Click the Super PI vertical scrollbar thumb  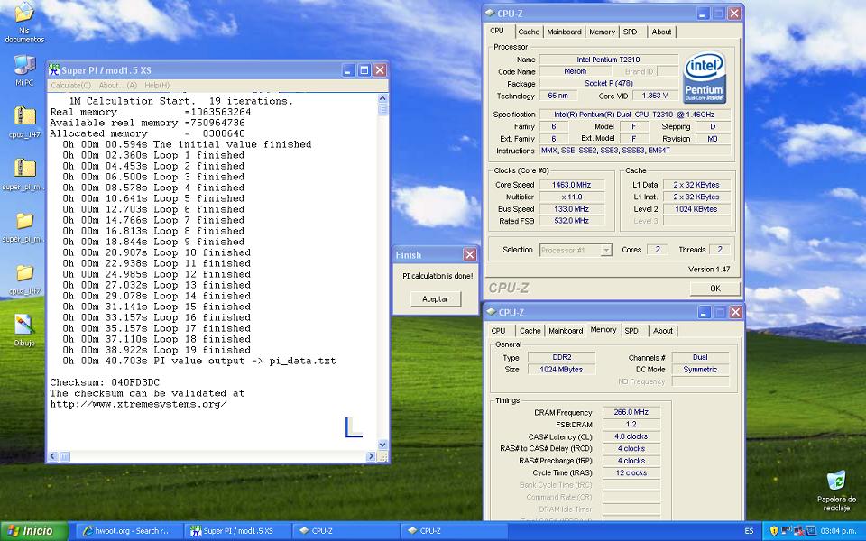coord(382,109)
